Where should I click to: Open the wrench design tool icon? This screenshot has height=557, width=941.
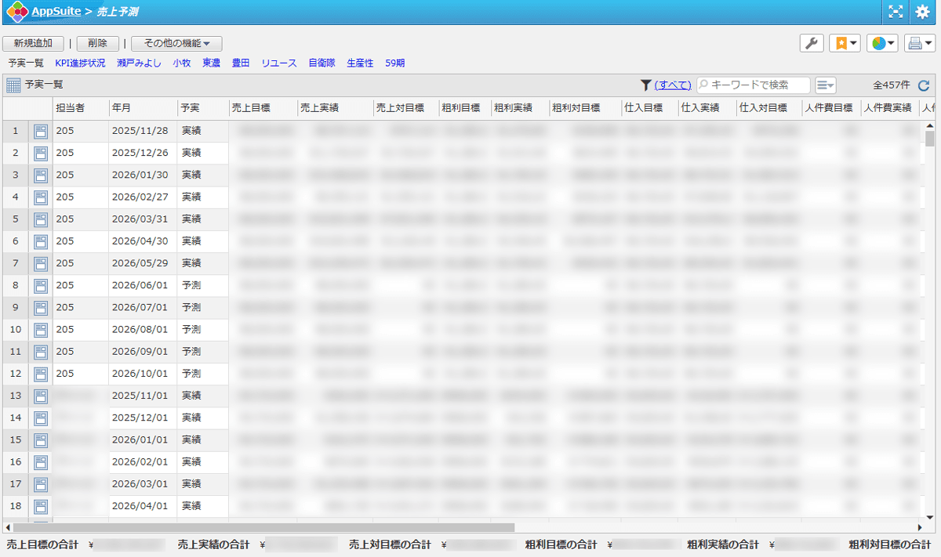point(812,44)
